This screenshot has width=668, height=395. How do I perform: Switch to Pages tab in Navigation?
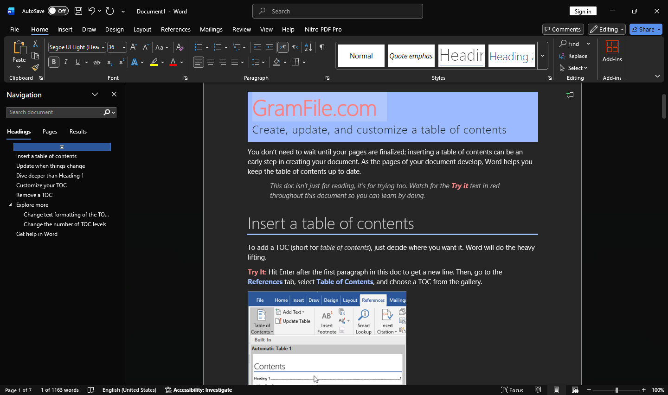50,132
